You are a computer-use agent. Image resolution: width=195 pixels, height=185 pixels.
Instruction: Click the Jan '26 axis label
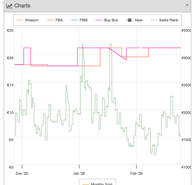click(79, 173)
